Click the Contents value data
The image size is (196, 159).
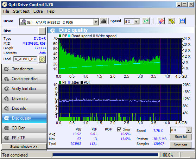coord(43,53)
